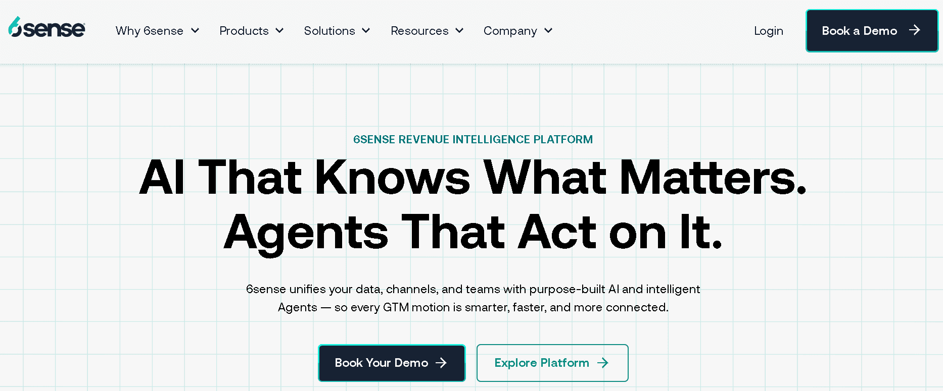Viewport: 943px width, 391px height.
Task: Click the heading AI That Knows What Matters.
Action: [x=473, y=177]
